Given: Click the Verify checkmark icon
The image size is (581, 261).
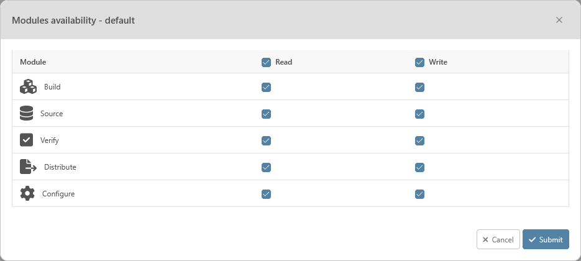Looking at the screenshot, I should click(x=27, y=140).
